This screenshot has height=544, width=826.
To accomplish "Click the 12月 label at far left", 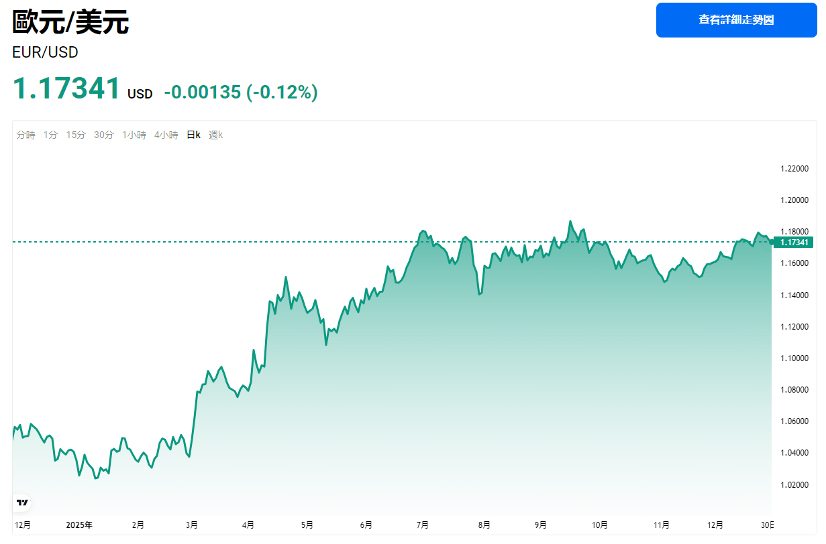I will pyautogui.click(x=22, y=525).
